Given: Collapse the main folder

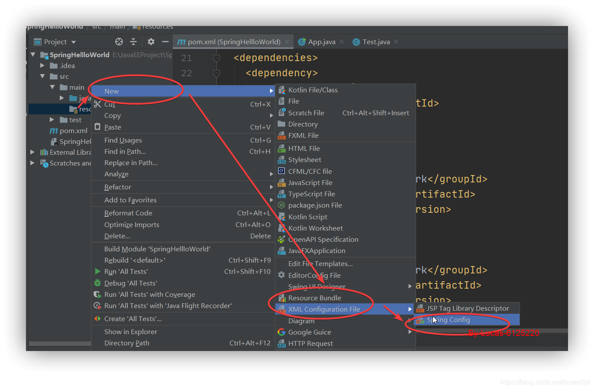Looking at the screenshot, I should tap(52, 87).
